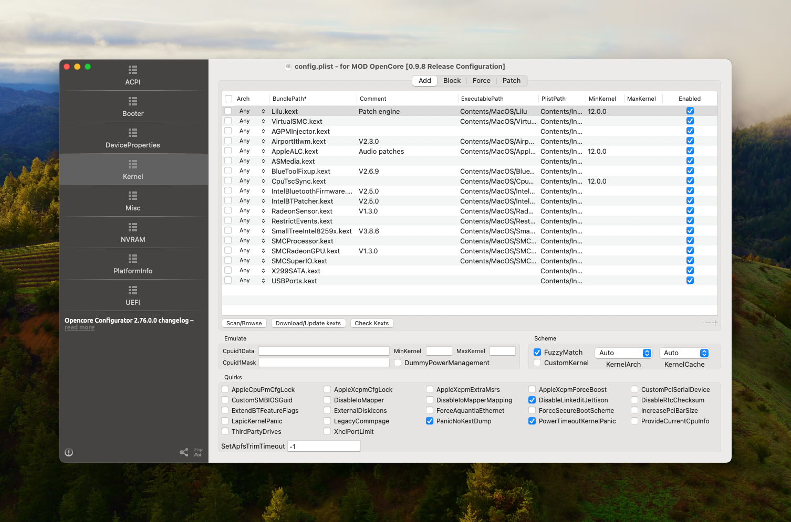Screen dimensions: 791x522
Task: Enable the AppleCpuPmCfgLock quirk
Action: click(225, 390)
